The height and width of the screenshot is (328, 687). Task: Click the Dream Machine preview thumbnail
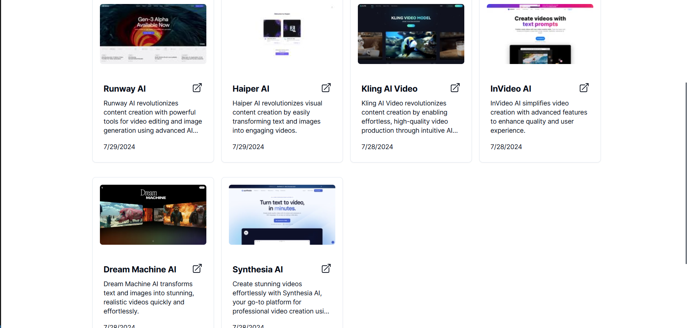click(x=153, y=215)
